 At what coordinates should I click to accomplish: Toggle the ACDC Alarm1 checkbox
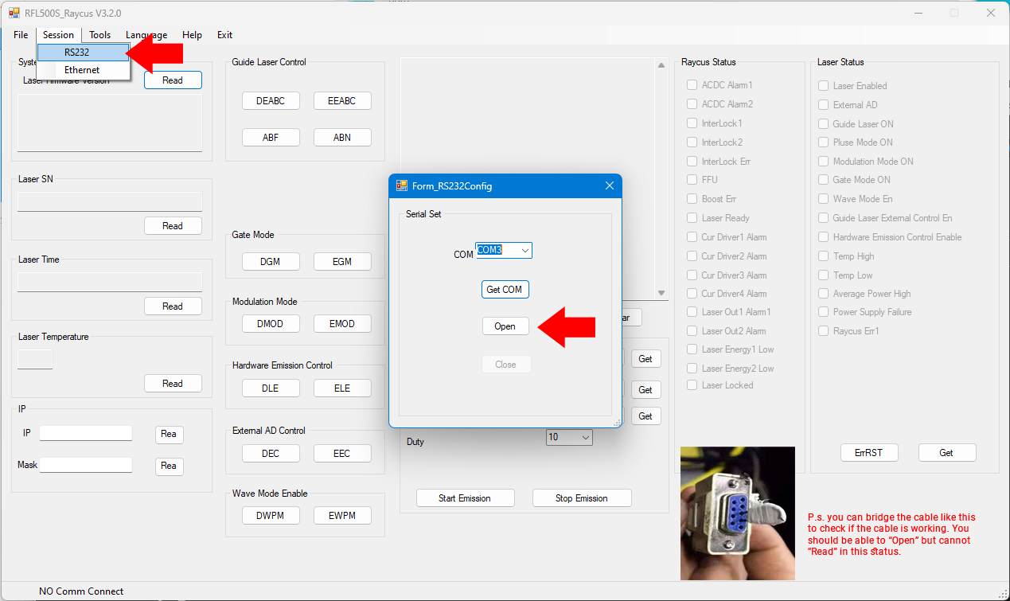(692, 85)
